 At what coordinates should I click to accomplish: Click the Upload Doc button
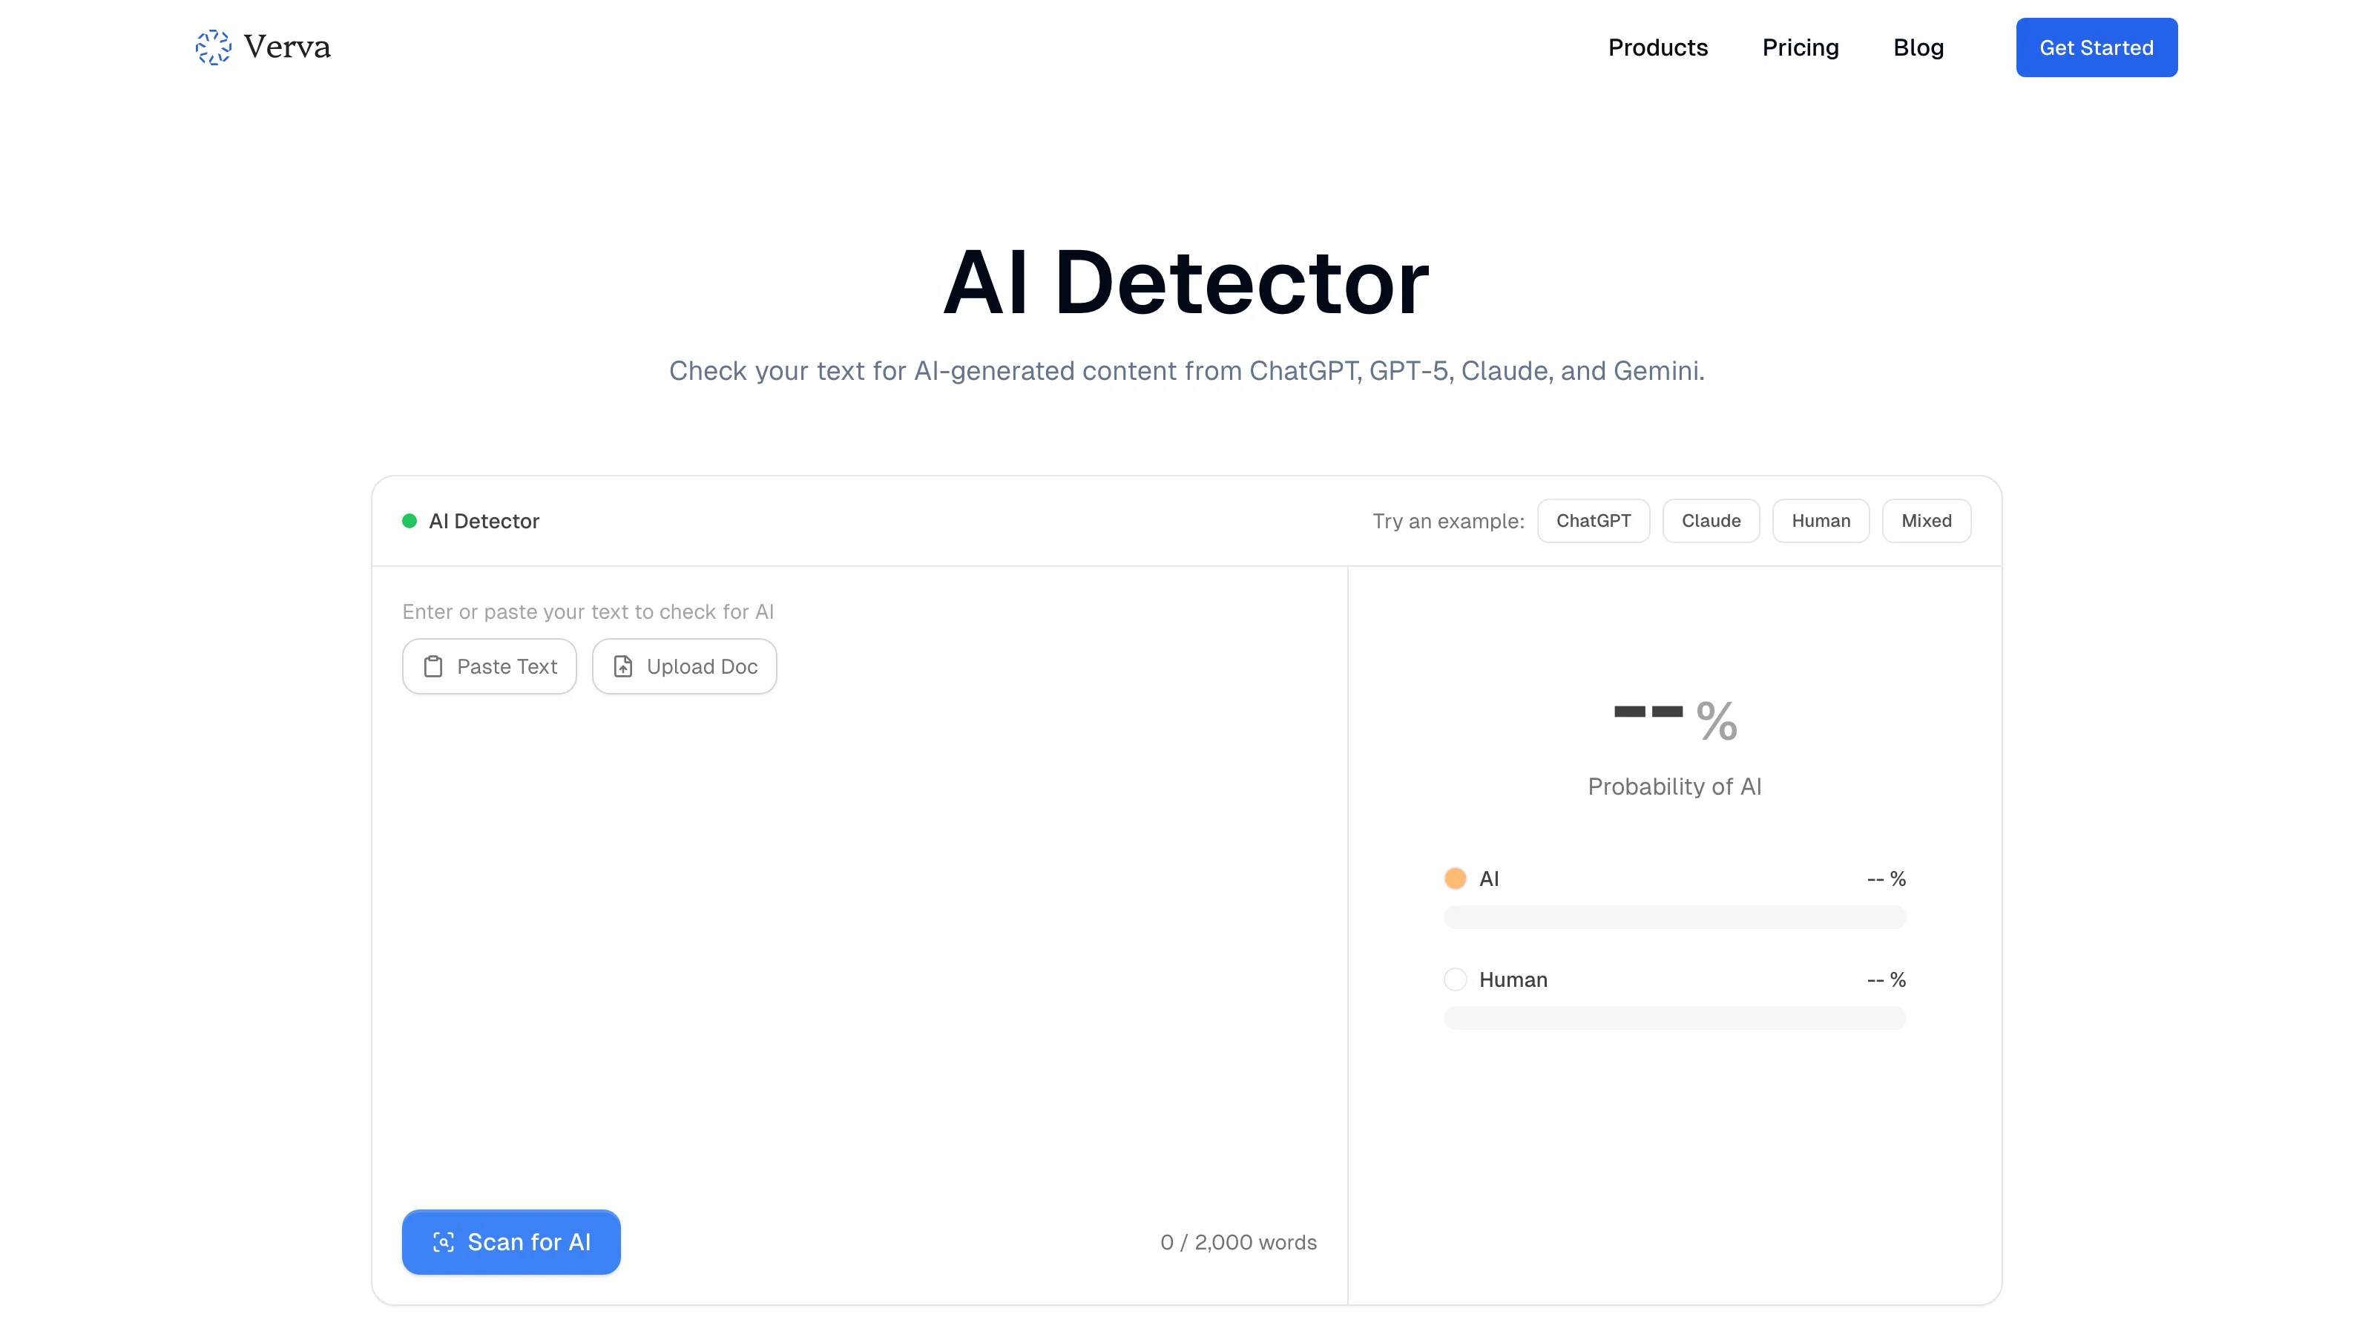click(x=684, y=667)
